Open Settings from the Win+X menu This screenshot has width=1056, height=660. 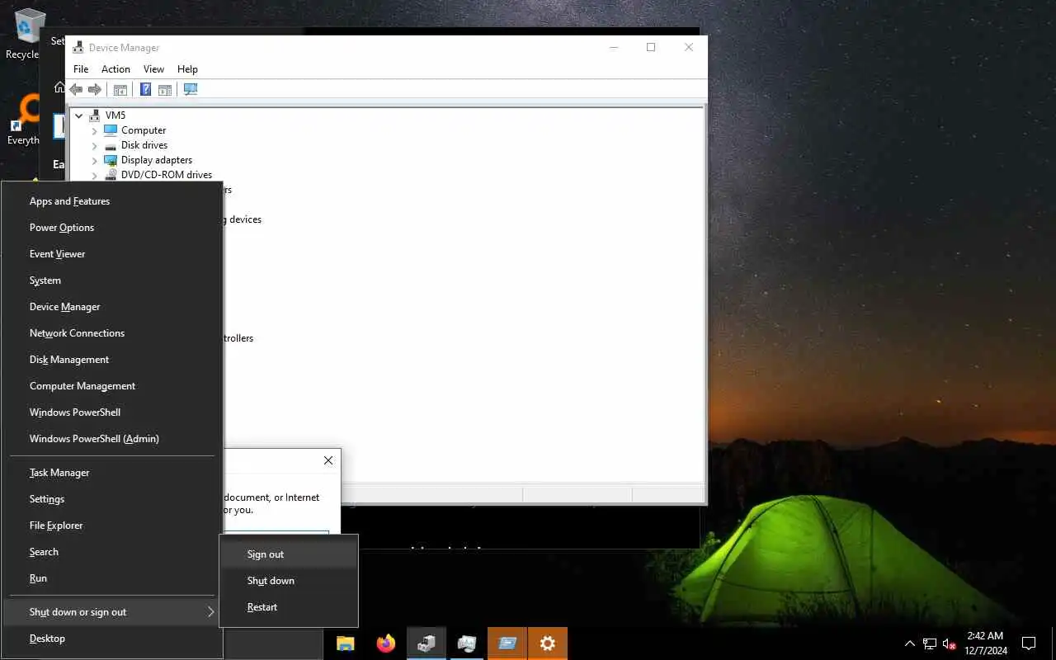point(112,499)
